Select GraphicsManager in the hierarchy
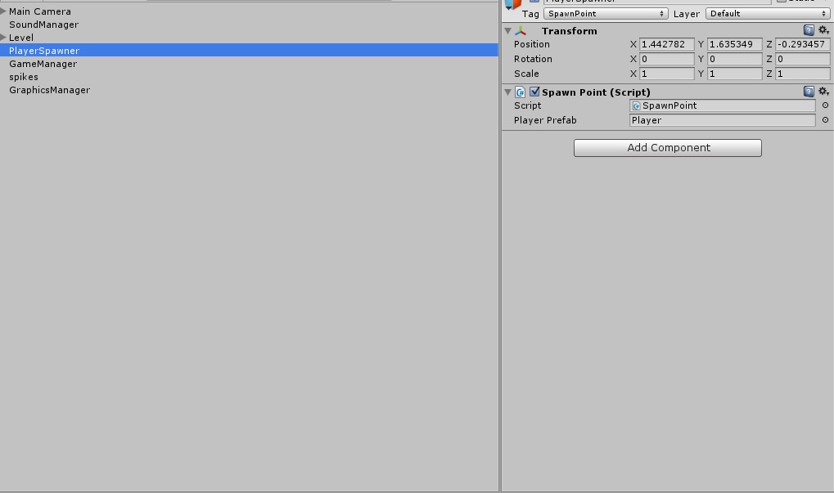Viewport: 834px width, 493px height. (x=49, y=90)
